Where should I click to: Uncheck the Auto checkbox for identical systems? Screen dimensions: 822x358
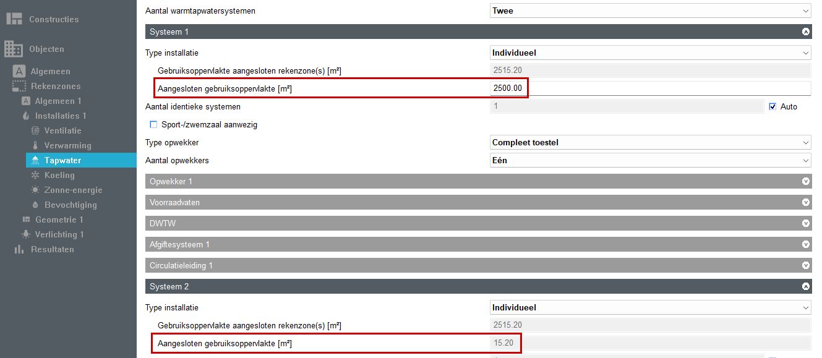click(772, 107)
